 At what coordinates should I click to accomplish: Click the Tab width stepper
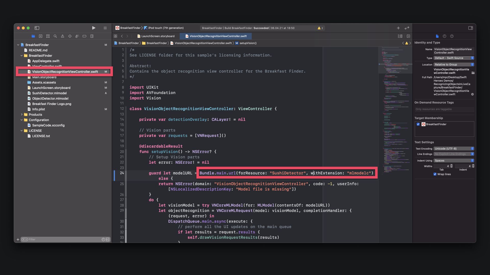click(x=451, y=166)
